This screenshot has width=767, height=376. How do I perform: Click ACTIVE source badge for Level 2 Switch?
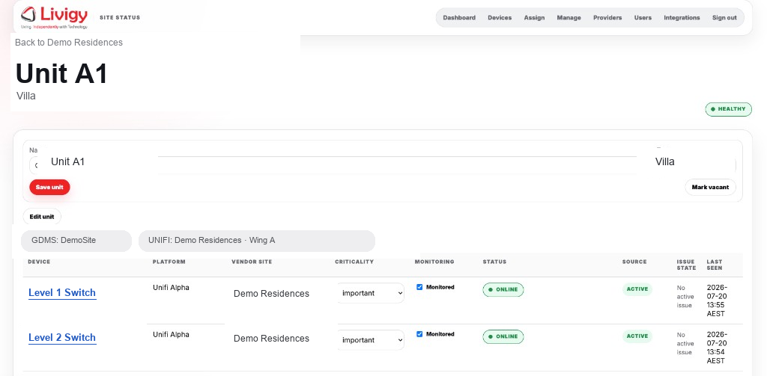[637, 336]
